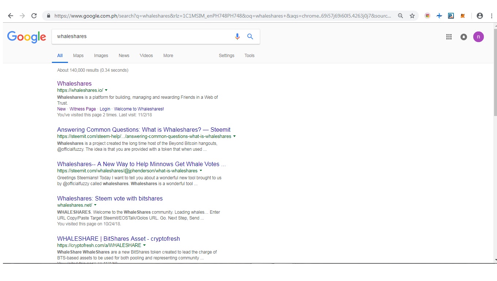The width and height of the screenshot is (497, 281).
Task: Open the MetaMask fox extension
Action: [x=463, y=16]
